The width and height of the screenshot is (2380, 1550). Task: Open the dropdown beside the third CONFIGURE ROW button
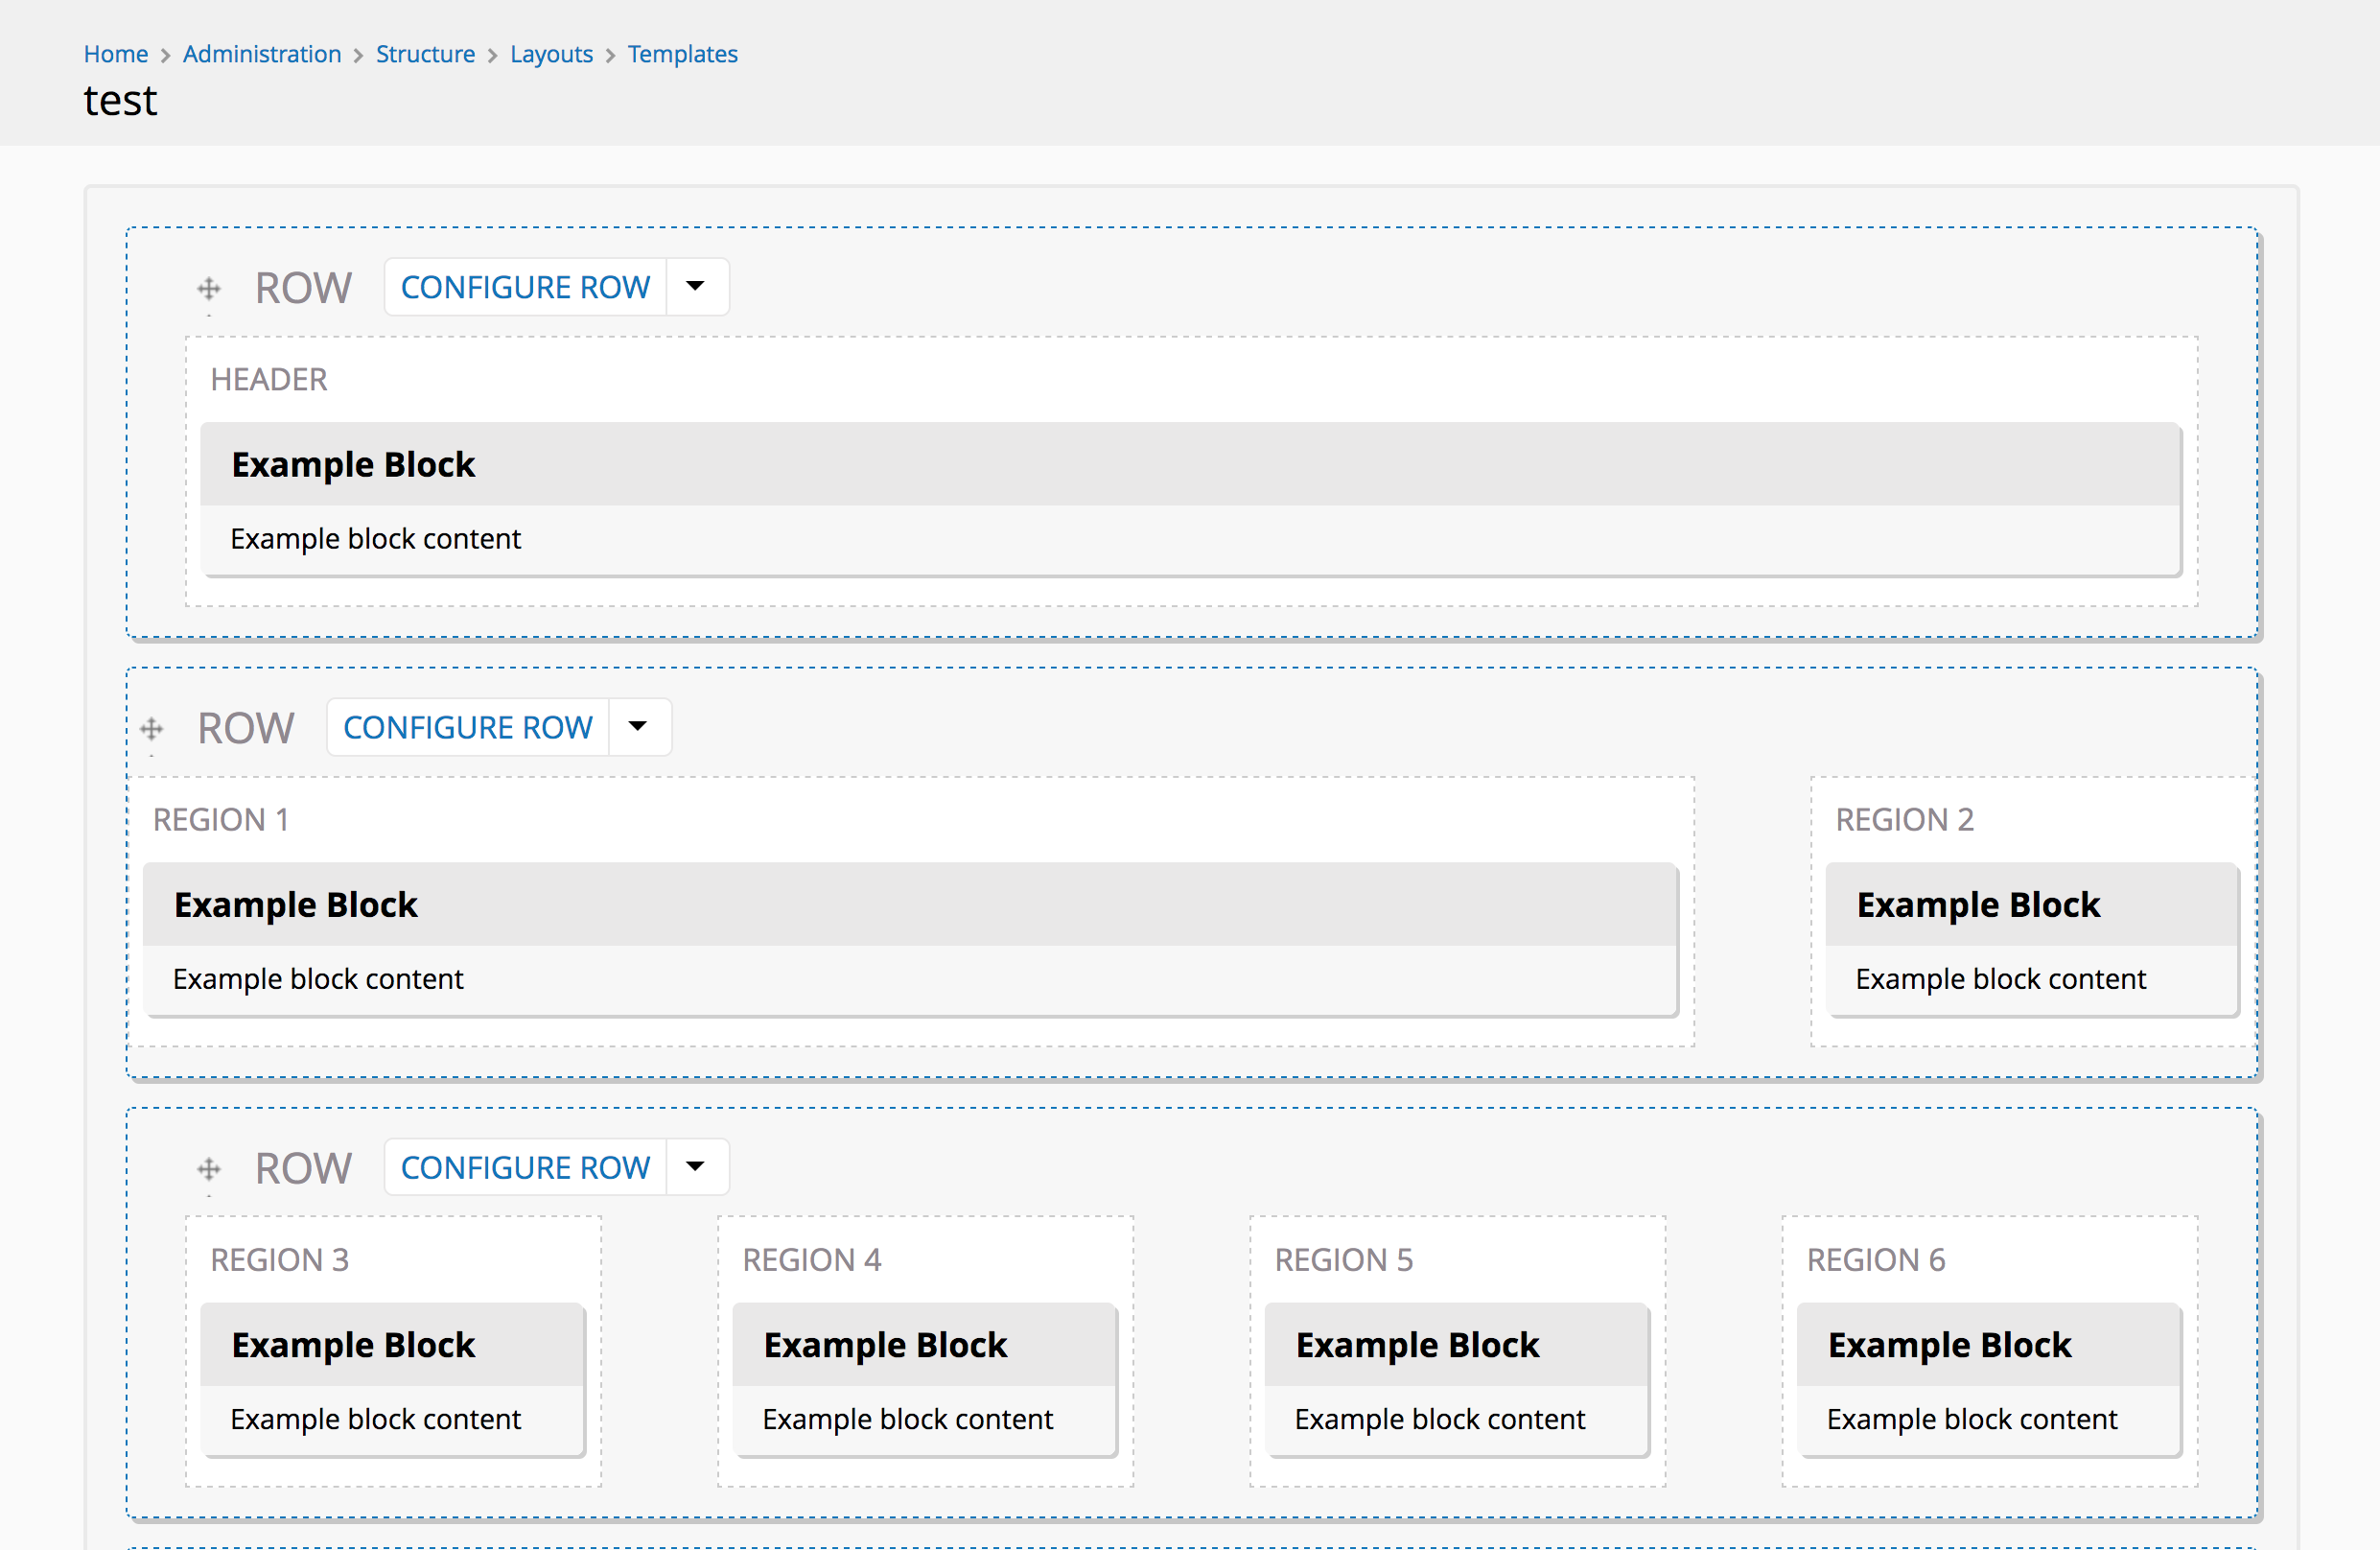696,1166
